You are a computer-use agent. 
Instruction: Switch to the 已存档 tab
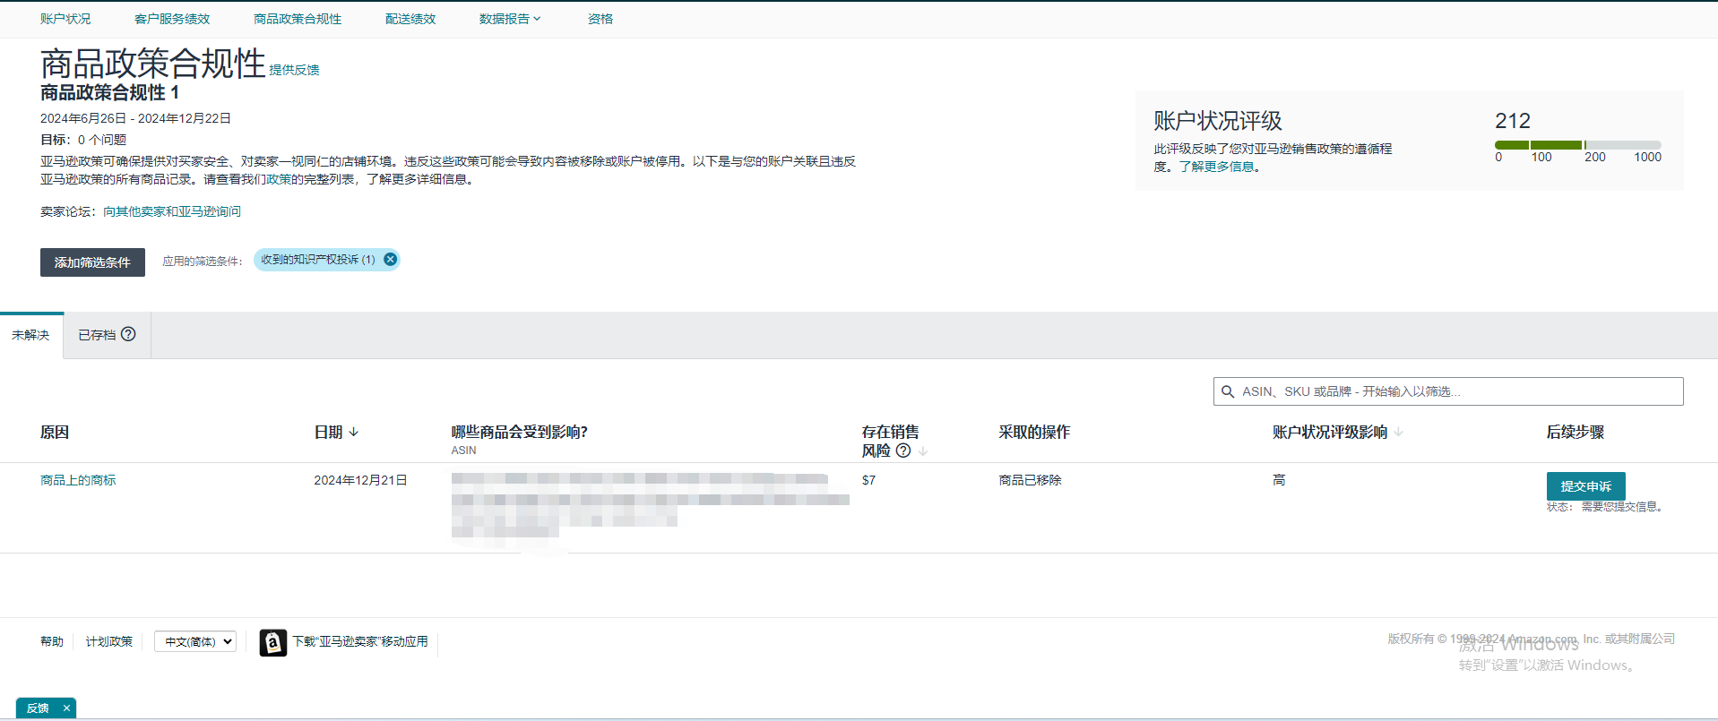pos(107,335)
